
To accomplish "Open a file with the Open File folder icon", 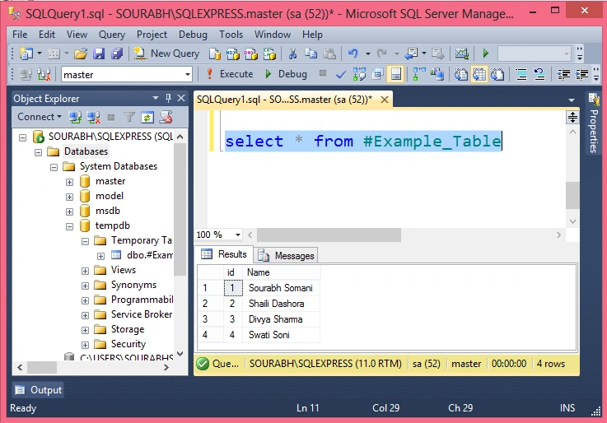I will point(81,53).
